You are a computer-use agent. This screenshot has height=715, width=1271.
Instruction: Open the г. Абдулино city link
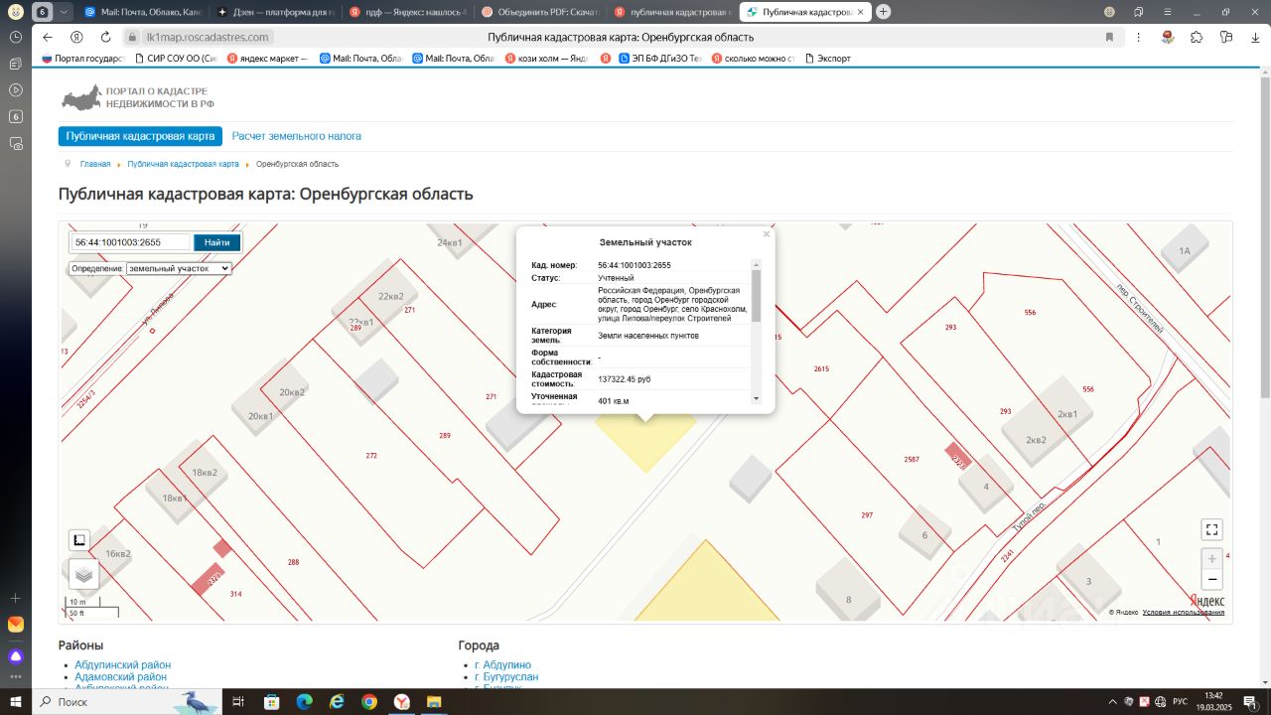502,665
